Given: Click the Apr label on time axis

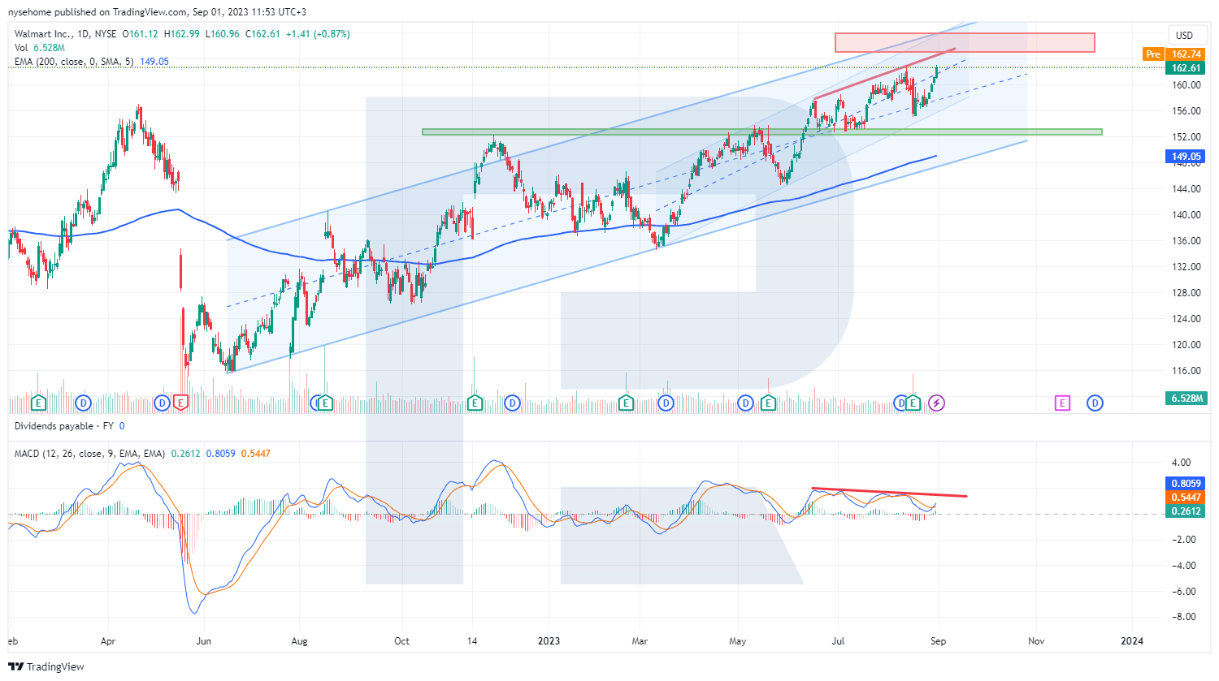Looking at the screenshot, I should [108, 641].
